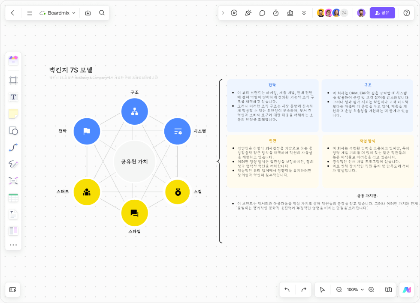Click the 스타일 label under yellow circle
This screenshot has width=420, height=303.
point(134,231)
